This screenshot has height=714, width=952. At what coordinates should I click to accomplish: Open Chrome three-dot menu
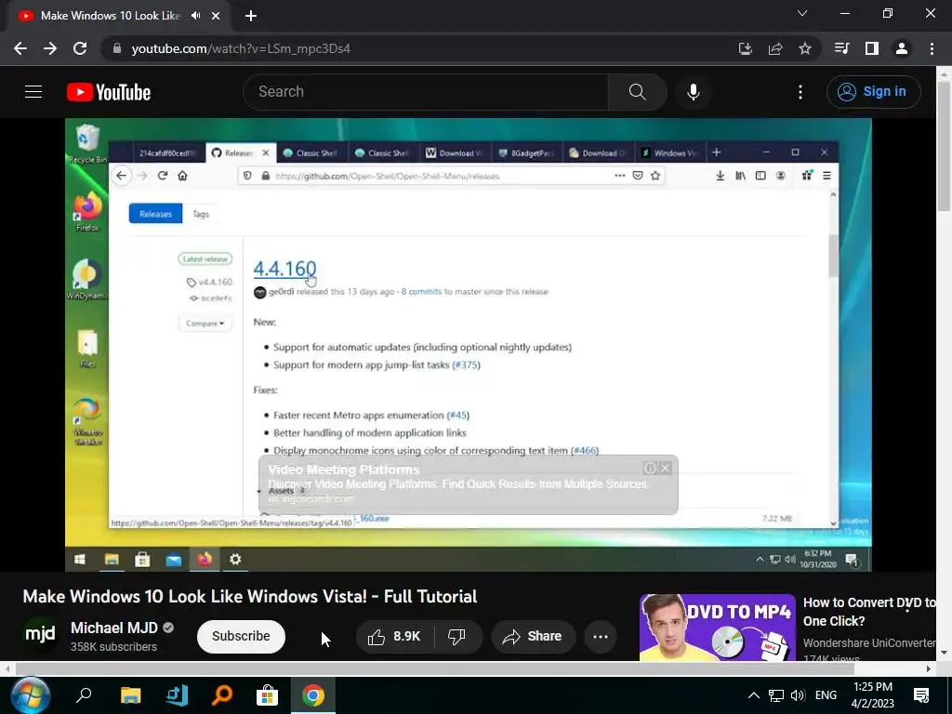(x=932, y=48)
